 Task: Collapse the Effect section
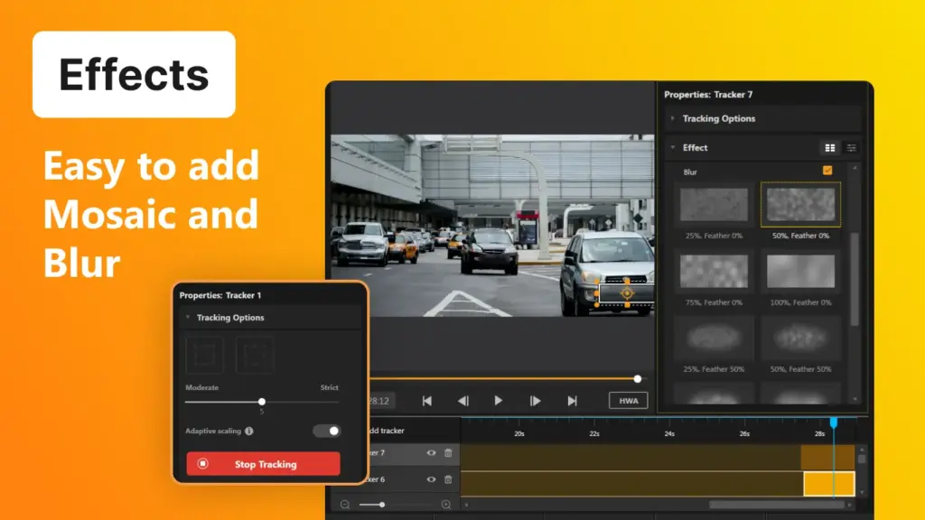672,147
